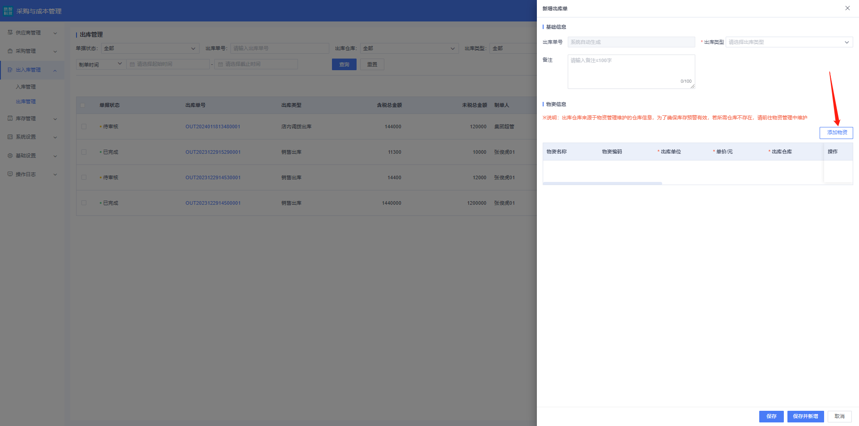Expand the 系统设置 menu chevron

click(55, 137)
